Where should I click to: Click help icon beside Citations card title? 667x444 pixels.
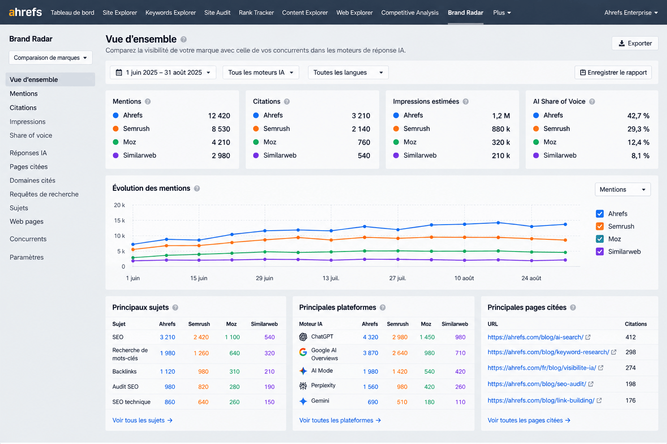coord(287,101)
